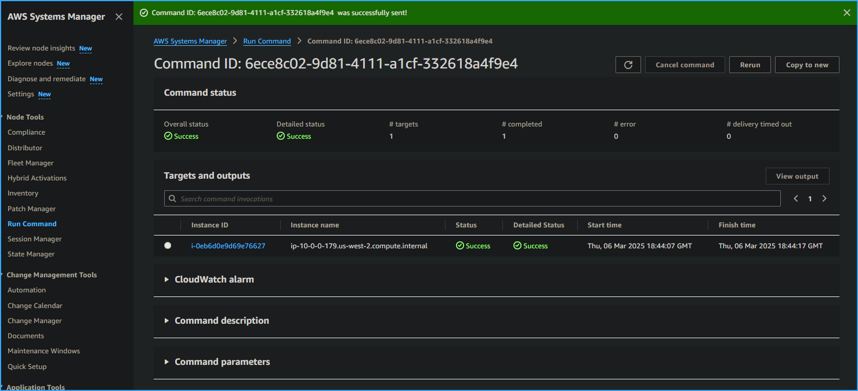Click the next page chevron in Targets pagination

point(824,198)
